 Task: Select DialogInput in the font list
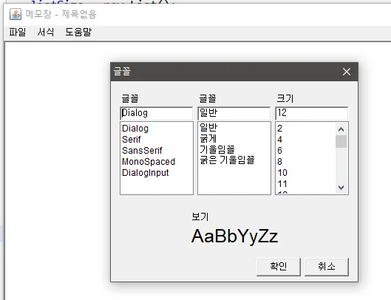(146, 173)
